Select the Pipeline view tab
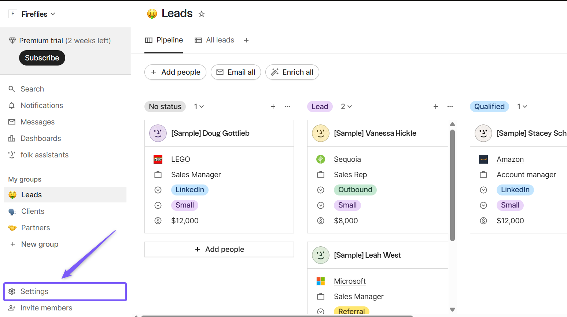This screenshot has width=567, height=317. [164, 40]
